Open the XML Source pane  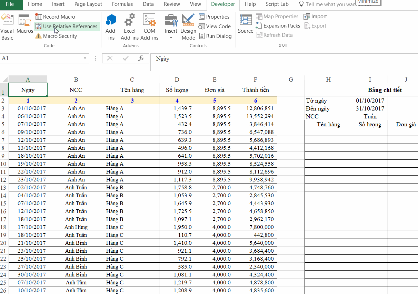[x=246, y=24]
